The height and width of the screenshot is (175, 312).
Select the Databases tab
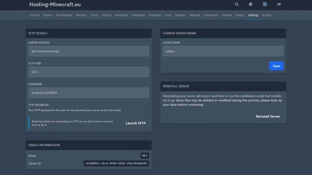[138, 15]
